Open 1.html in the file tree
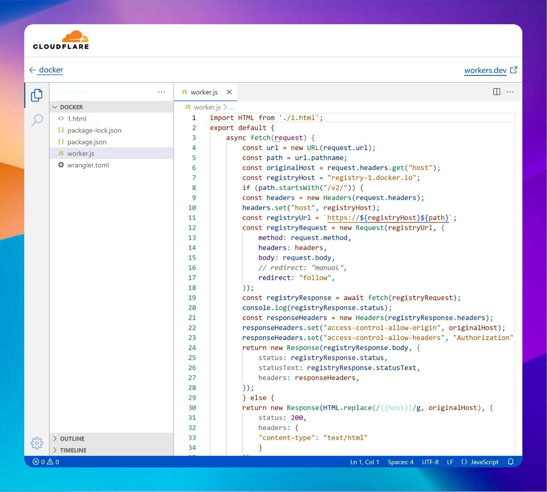This screenshot has width=547, height=492. (111, 119)
